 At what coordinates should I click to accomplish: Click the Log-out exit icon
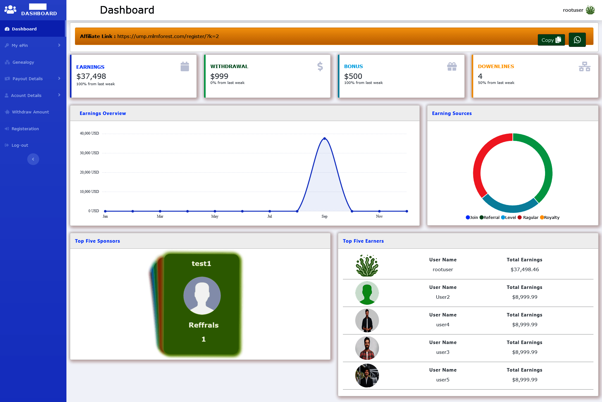coord(7,145)
